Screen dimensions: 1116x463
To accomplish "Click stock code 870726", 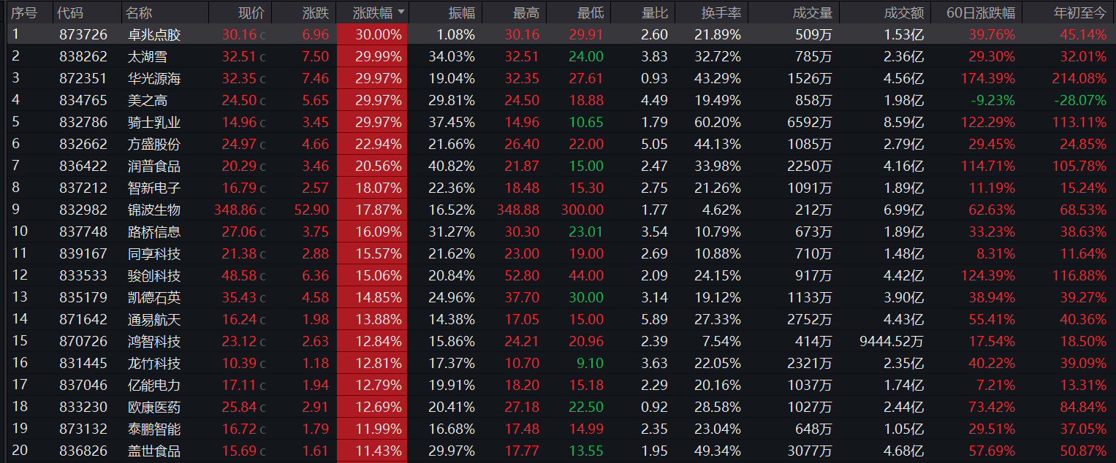I will tap(83, 341).
